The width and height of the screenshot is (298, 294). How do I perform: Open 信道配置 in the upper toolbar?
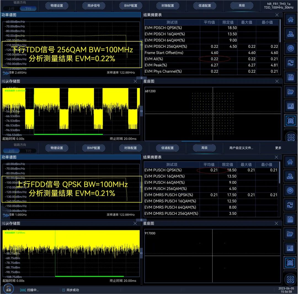pyautogui.click(x=205, y=6)
